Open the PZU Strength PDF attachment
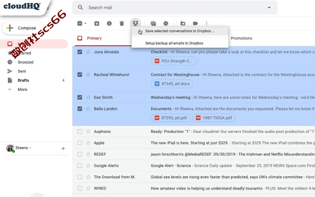This screenshot has height=197, width=315. click(174, 61)
